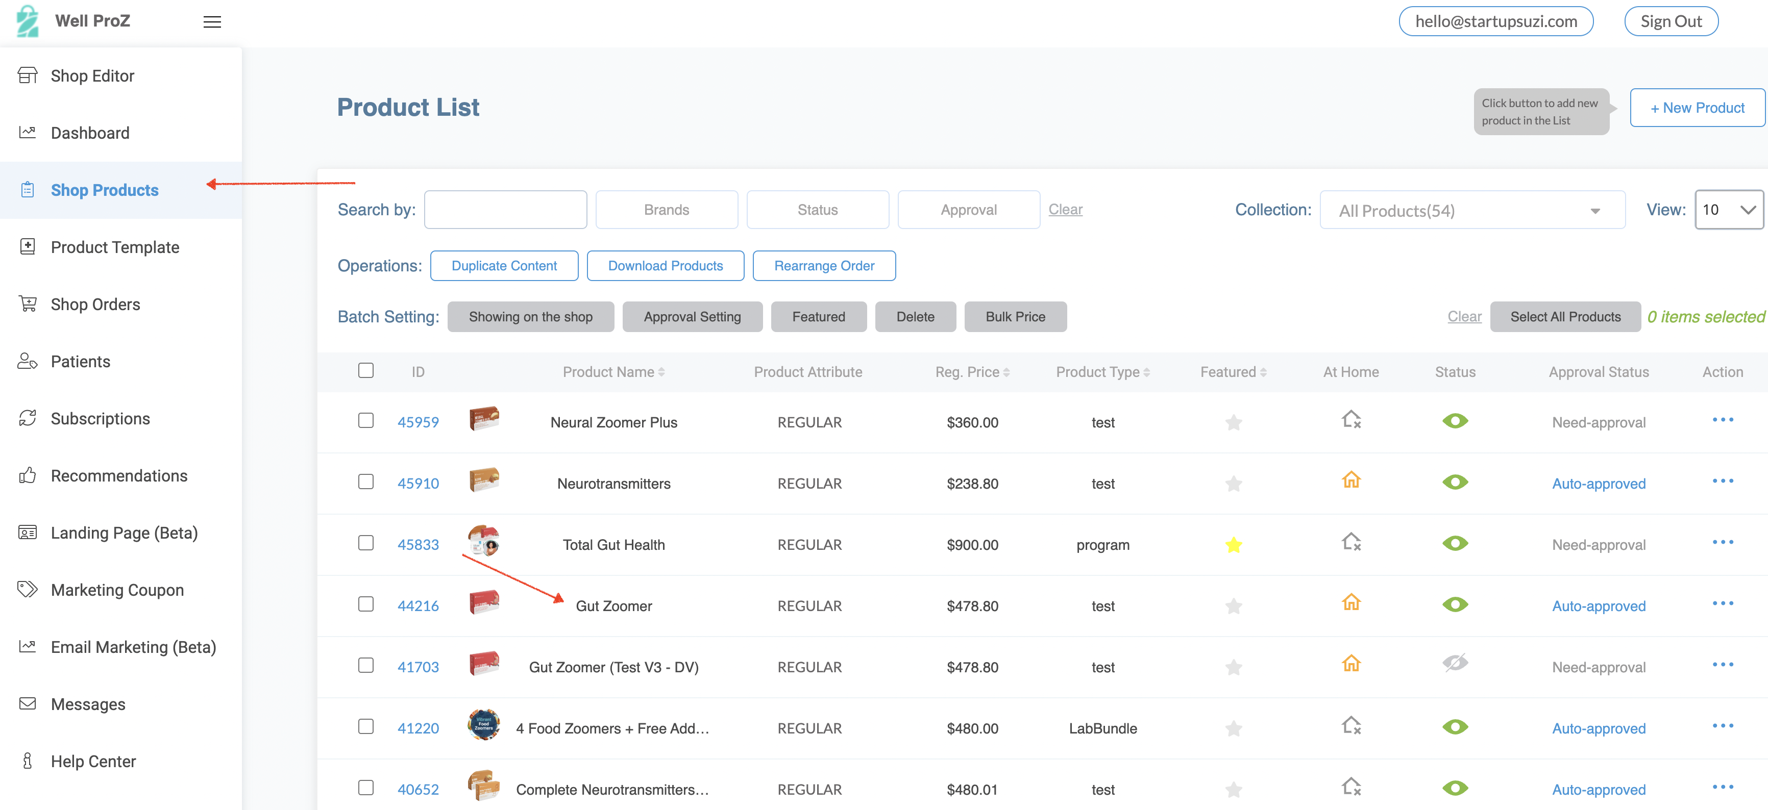This screenshot has width=1768, height=810.
Task: Click At Home icon for 4 Food Zoomers row
Action: coord(1350,725)
